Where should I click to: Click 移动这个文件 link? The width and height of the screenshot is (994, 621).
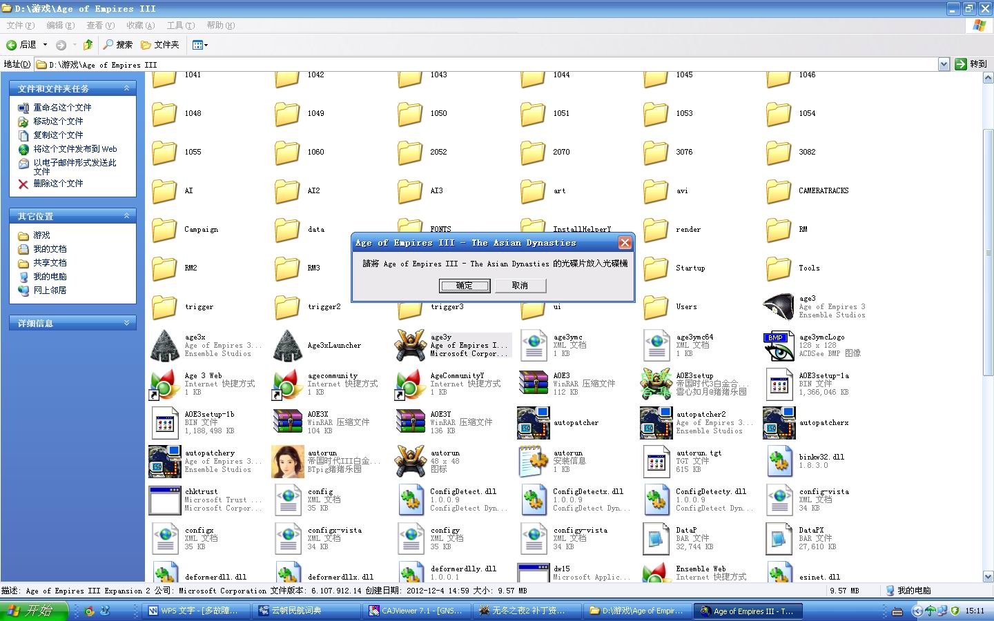tap(58, 121)
